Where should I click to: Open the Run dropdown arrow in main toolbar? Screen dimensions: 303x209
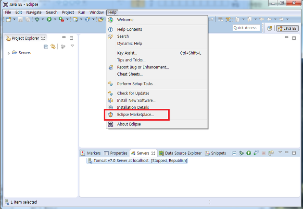[55, 19]
